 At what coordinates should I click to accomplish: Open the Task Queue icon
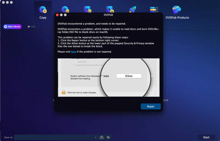(x=154, y=9)
